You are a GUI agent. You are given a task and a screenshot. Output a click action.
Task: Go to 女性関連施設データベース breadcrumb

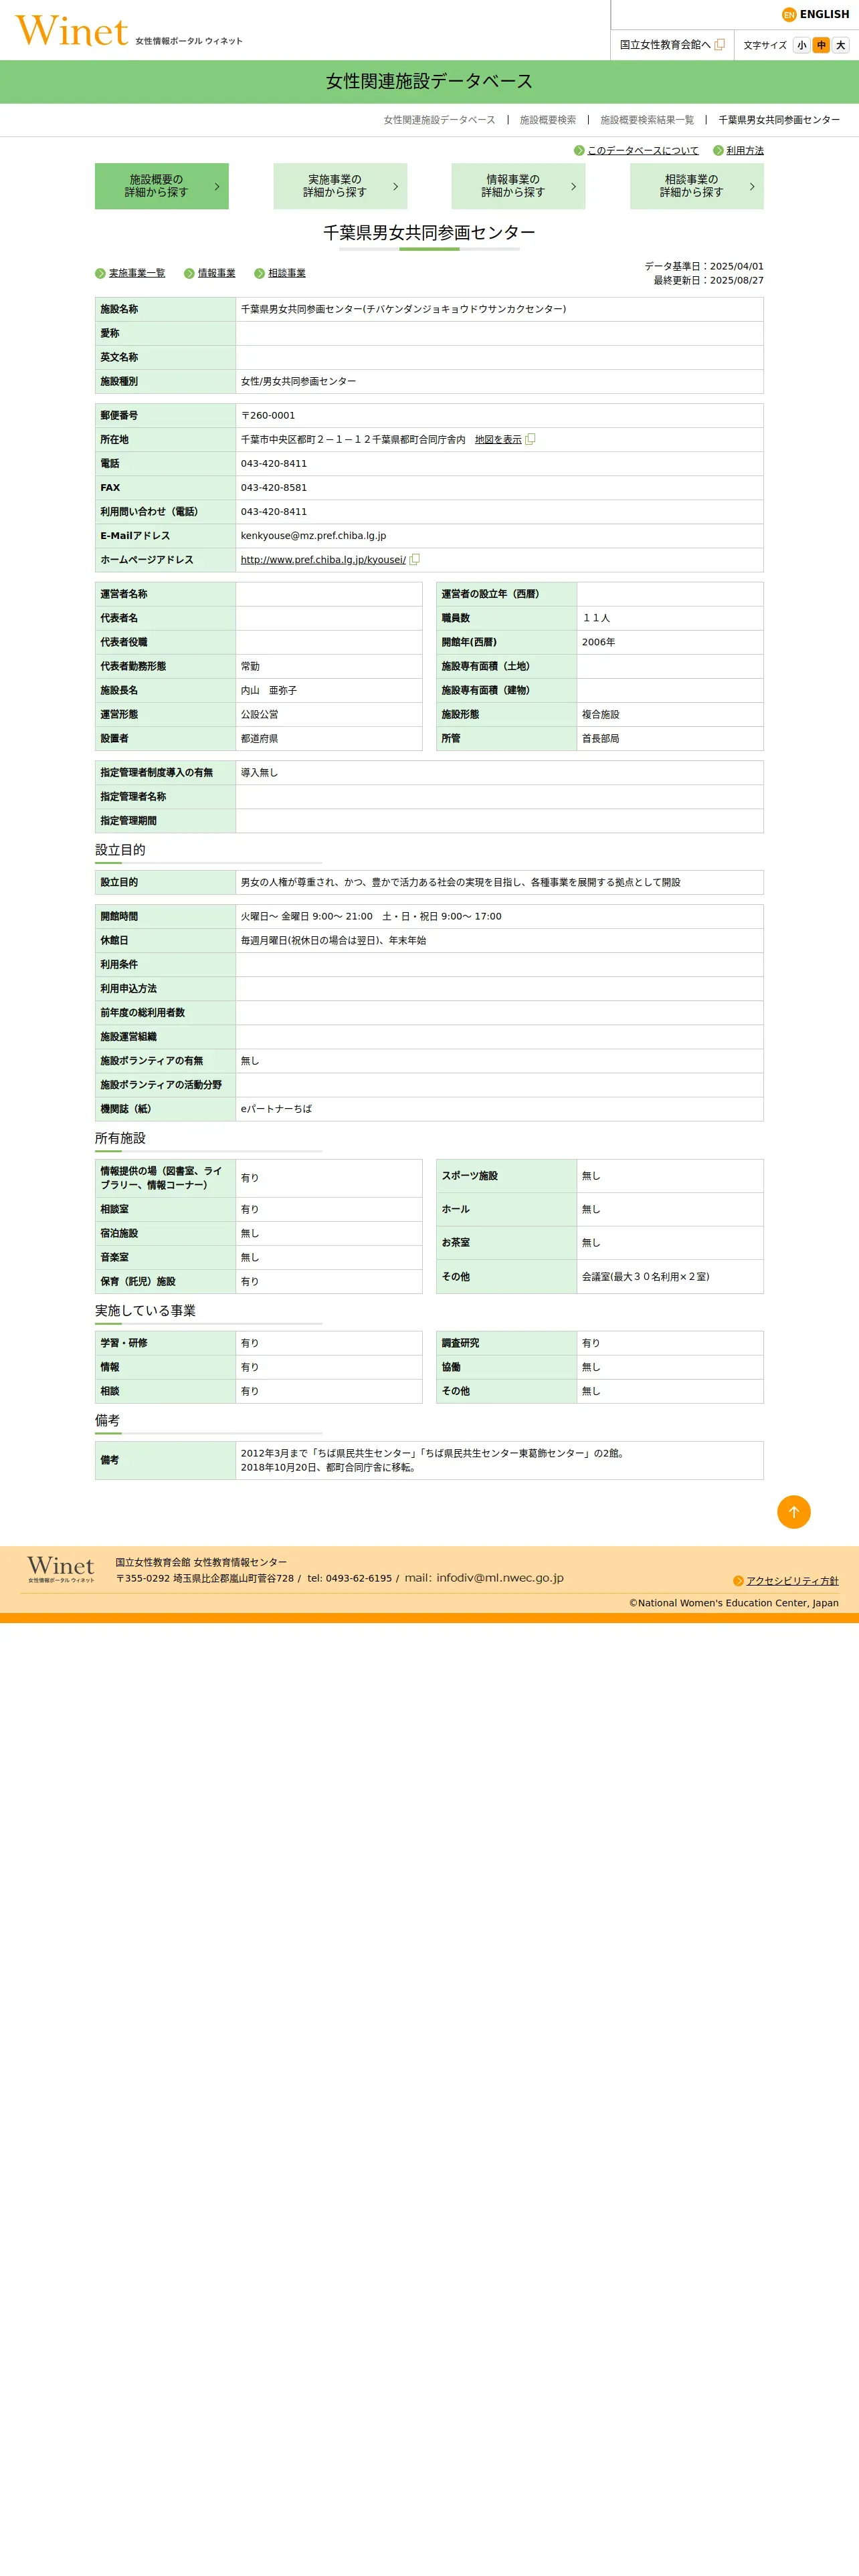(x=439, y=120)
